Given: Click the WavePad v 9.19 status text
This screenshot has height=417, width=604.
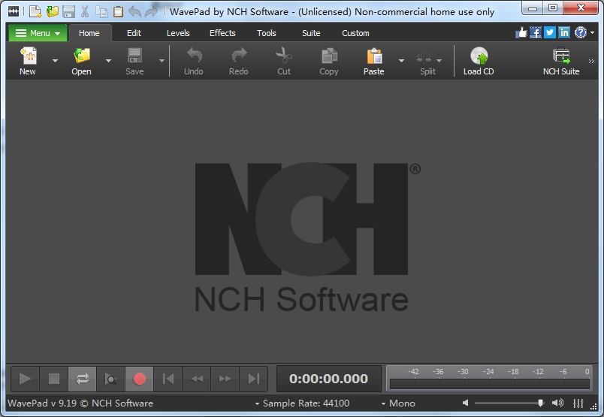Looking at the screenshot, I should point(80,403).
